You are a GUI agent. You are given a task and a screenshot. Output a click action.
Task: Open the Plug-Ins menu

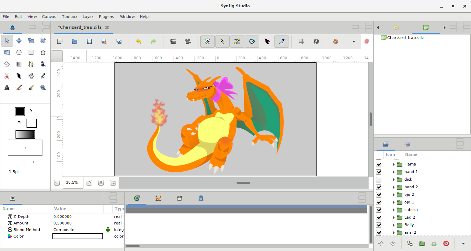tap(106, 17)
